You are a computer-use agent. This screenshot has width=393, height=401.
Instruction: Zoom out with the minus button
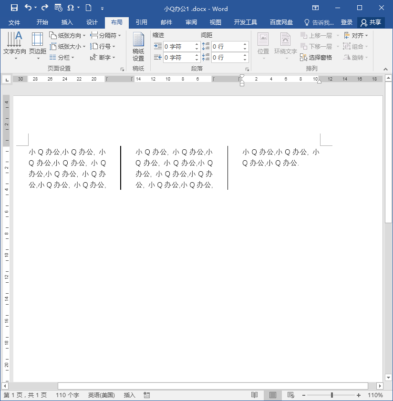[x=304, y=395]
